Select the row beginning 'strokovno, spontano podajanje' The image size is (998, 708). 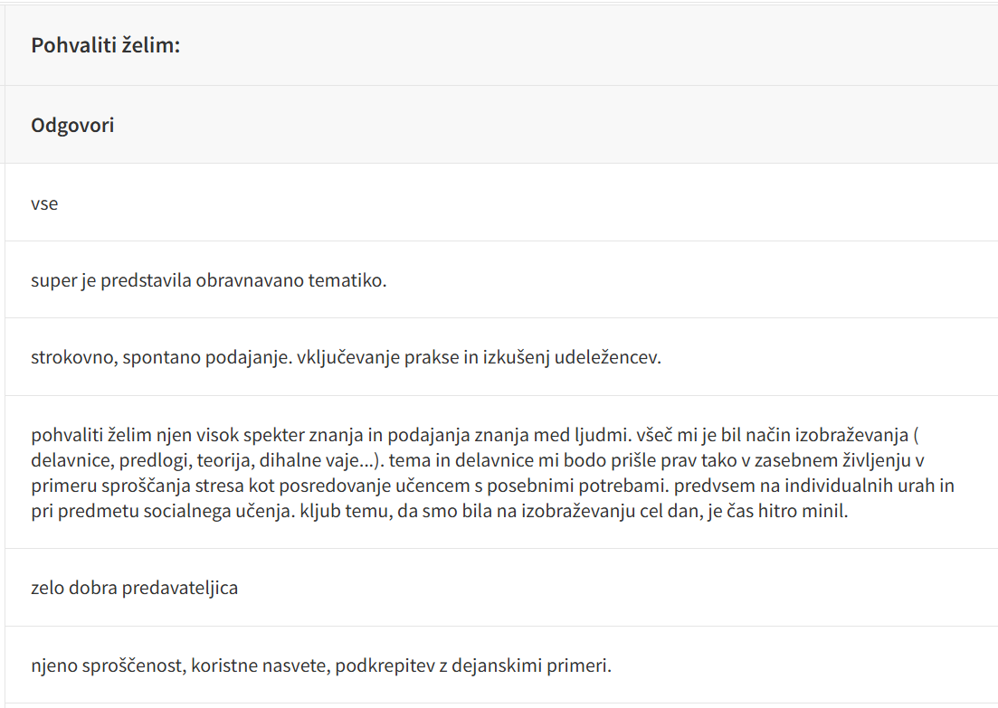pyautogui.click(x=346, y=357)
